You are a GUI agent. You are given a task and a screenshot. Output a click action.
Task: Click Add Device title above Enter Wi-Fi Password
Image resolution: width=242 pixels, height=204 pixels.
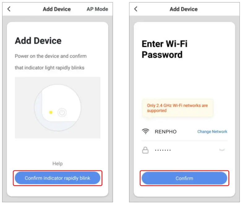[184, 9]
